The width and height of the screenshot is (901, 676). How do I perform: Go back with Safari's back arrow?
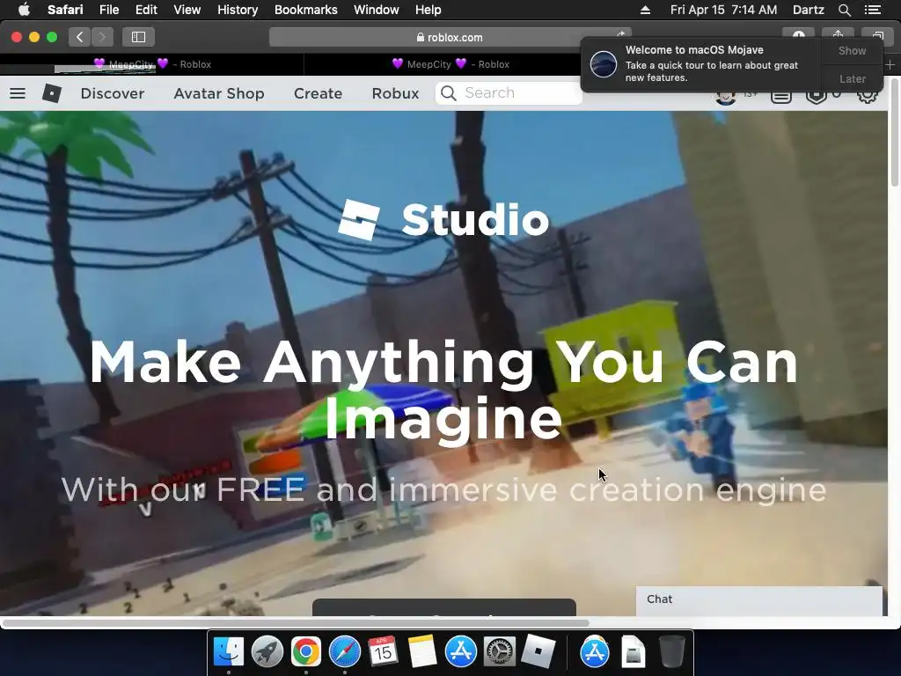pos(79,37)
